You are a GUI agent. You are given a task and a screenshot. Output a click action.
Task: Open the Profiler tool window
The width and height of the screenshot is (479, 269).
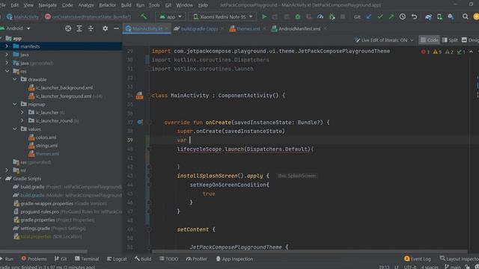pyautogui.click(x=196, y=259)
